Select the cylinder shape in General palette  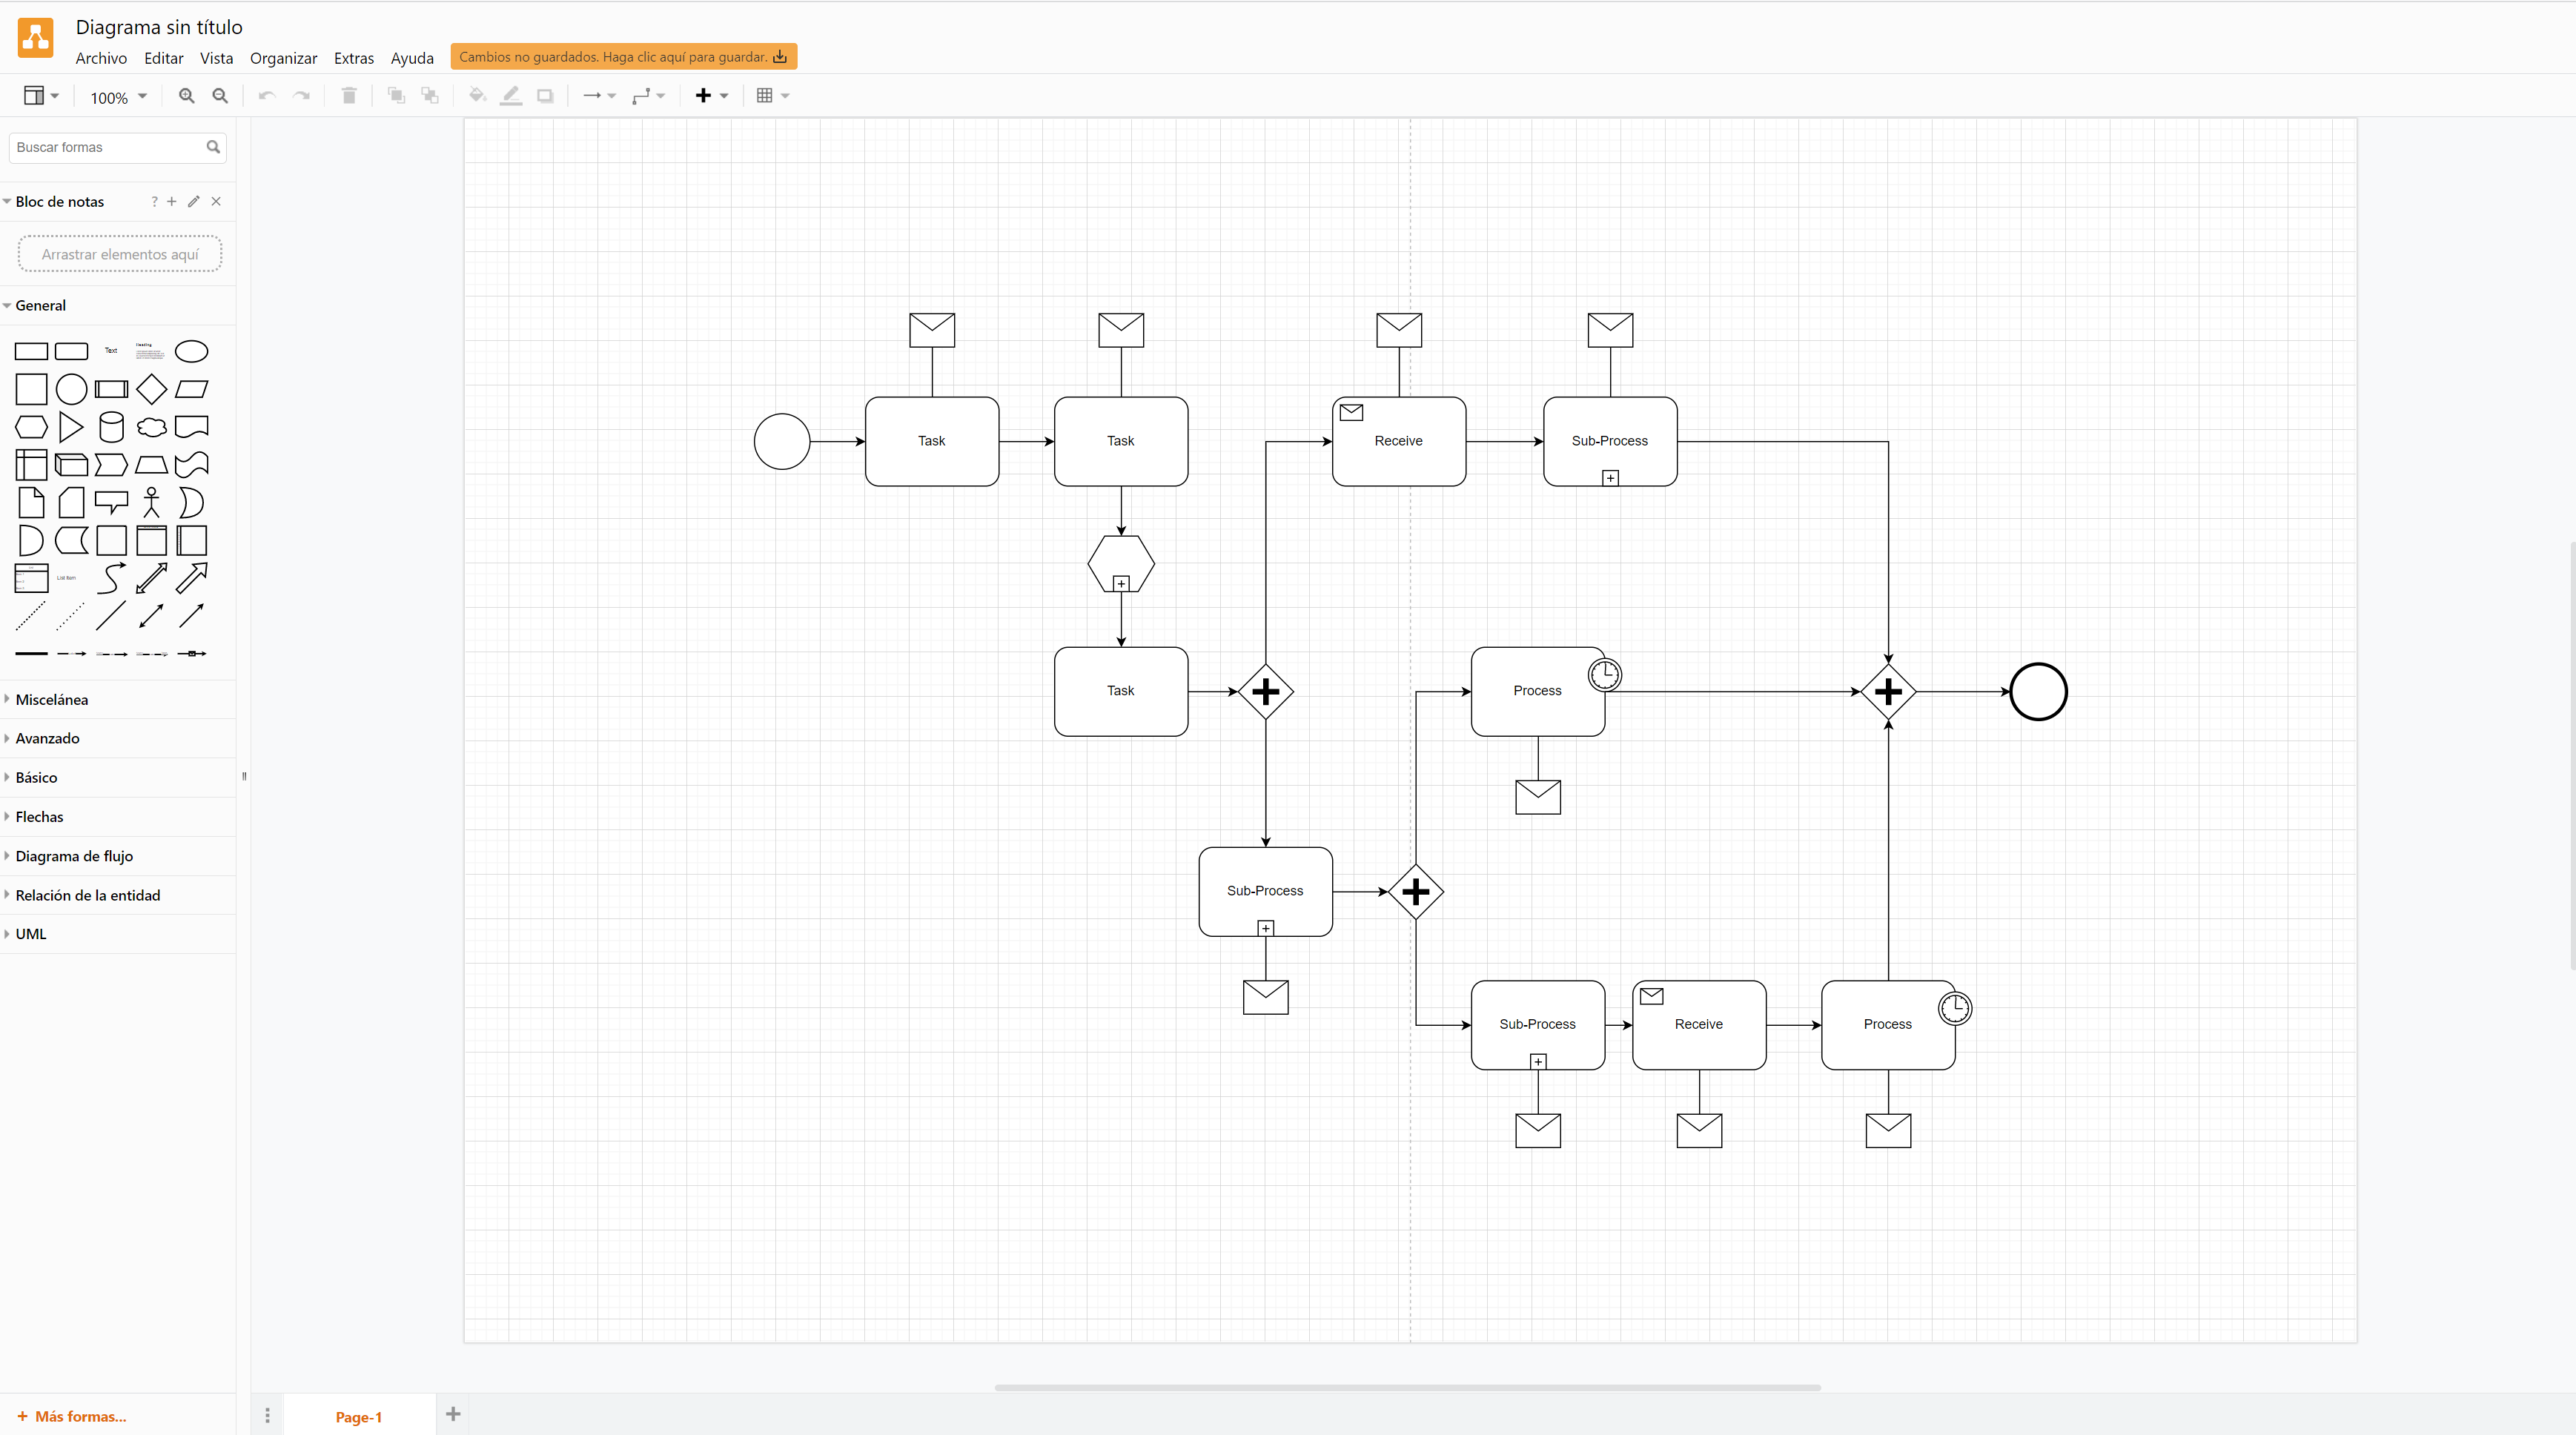(x=111, y=427)
